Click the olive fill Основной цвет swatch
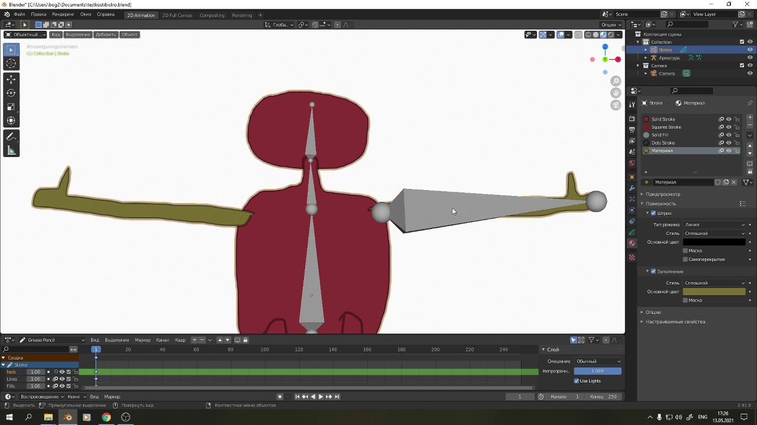The width and height of the screenshot is (757, 425). click(714, 292)
